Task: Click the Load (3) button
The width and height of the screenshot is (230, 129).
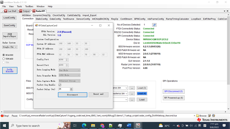Action: (142, 88)
